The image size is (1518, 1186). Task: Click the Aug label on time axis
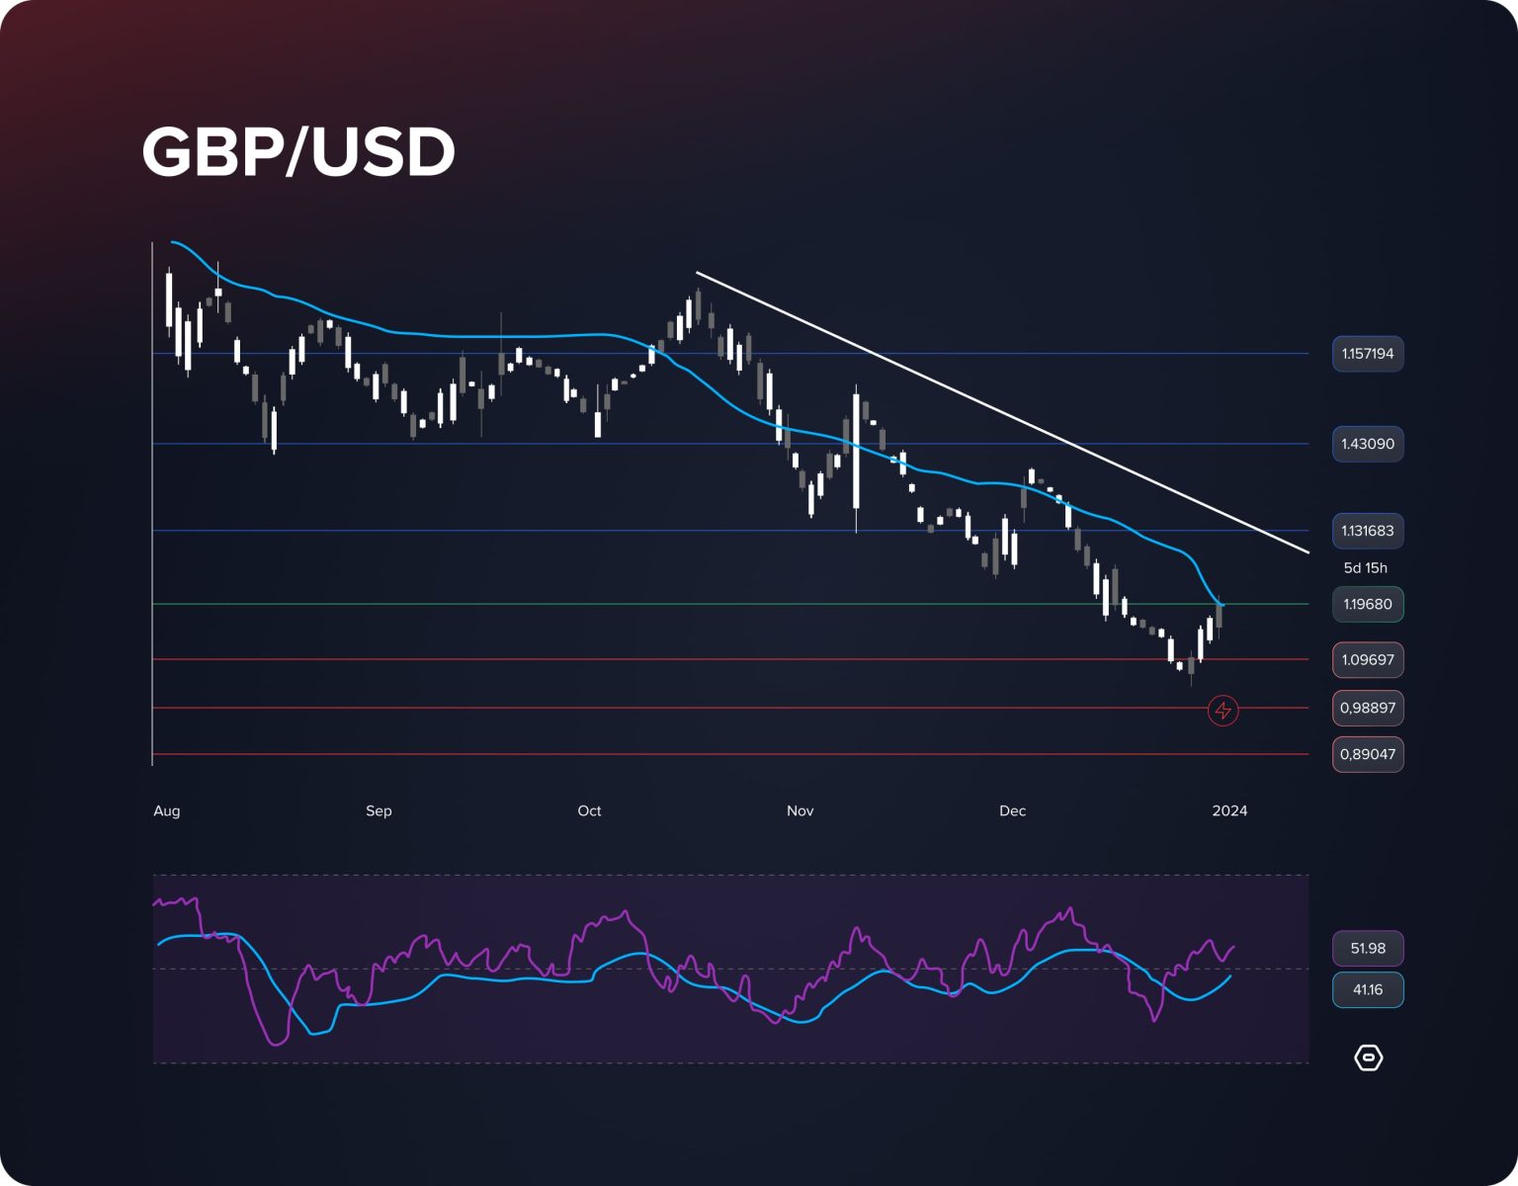pos(167,810)
